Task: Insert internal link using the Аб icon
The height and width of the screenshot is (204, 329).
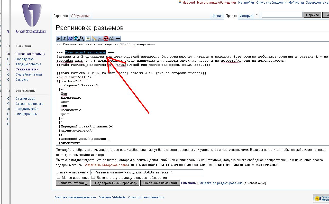Action: click(70, 39)
